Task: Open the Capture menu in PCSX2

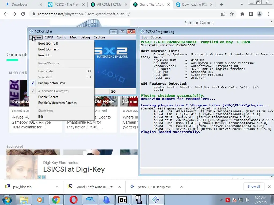Action: click(99, 37)
